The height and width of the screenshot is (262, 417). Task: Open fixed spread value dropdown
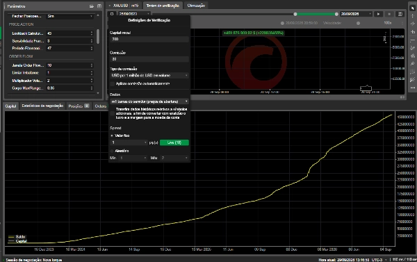[129, 142]
